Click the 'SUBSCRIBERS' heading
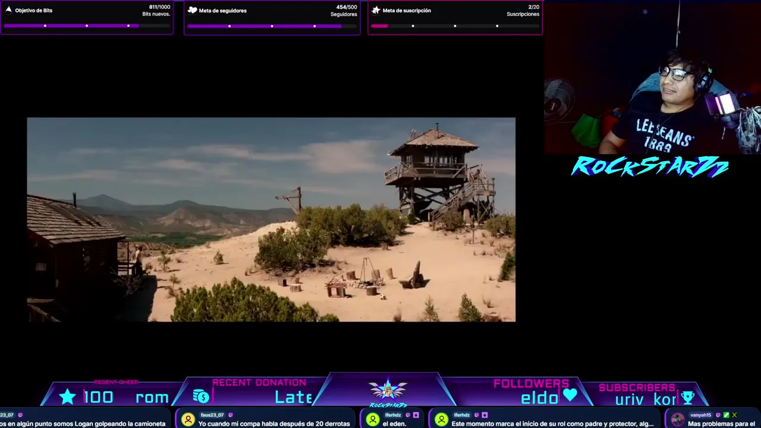This screenshot has height=428, width=761. (637, 388)
